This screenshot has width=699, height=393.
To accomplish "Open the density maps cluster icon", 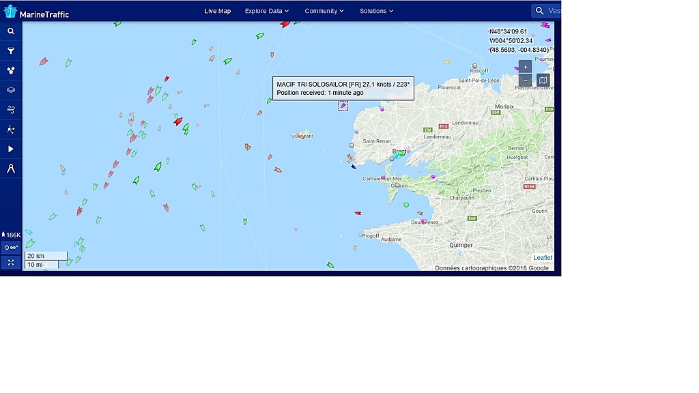I will [x=11, y=70].
